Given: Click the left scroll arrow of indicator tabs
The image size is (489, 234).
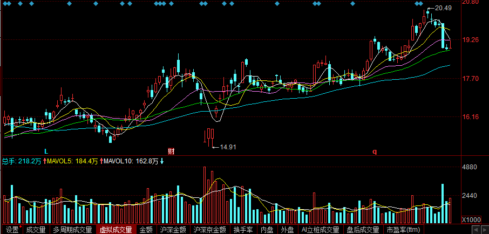Looking at the screenshot, I should (x=476, y=230).
